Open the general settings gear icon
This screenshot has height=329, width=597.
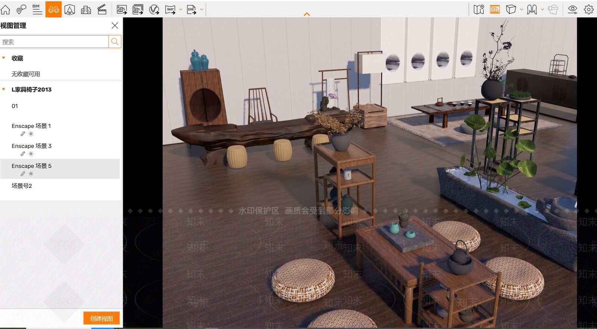[x=589, y=9]
